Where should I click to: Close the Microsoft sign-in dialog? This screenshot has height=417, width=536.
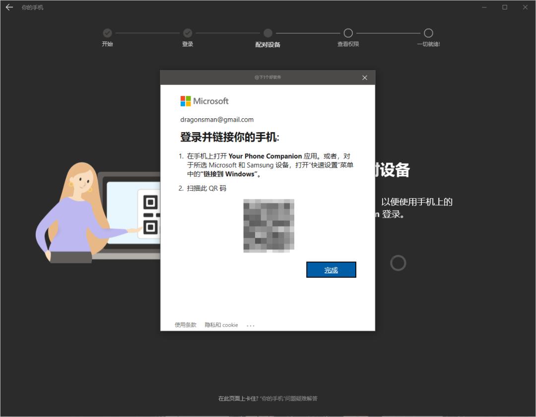pyautogui.click(x=365, y=78)
